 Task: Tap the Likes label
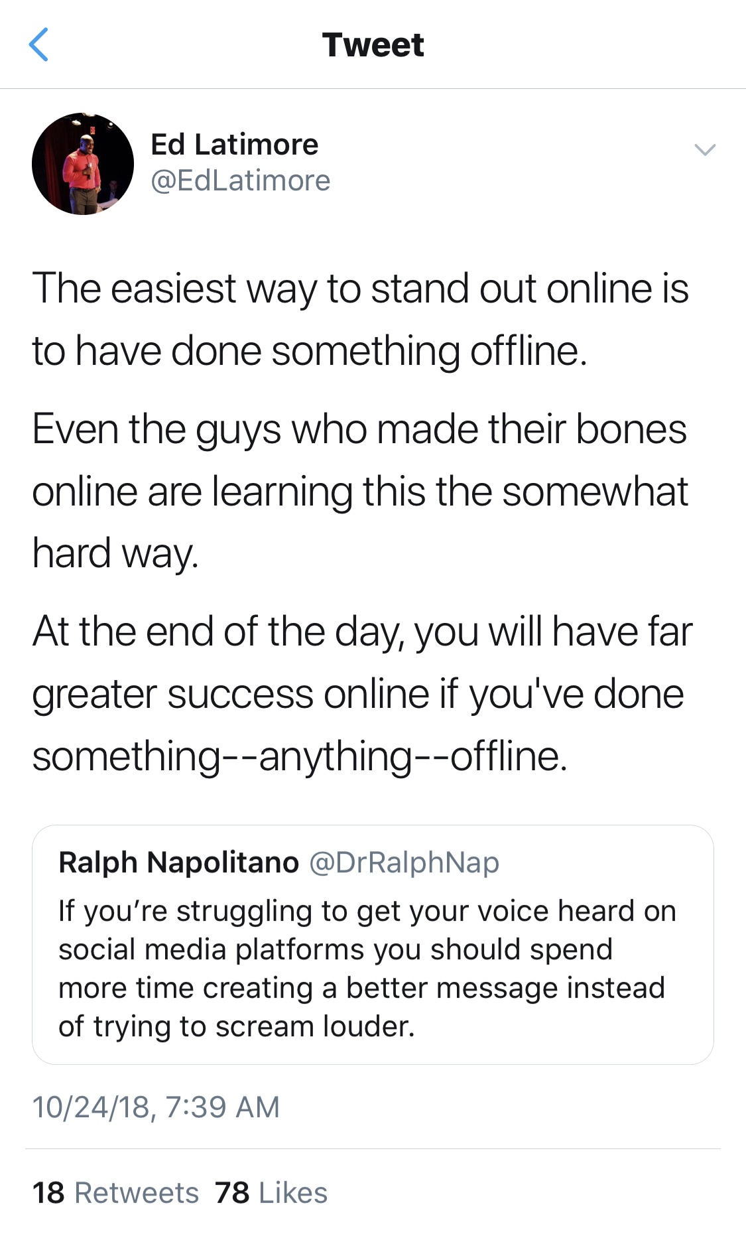tap(293, 1192)
